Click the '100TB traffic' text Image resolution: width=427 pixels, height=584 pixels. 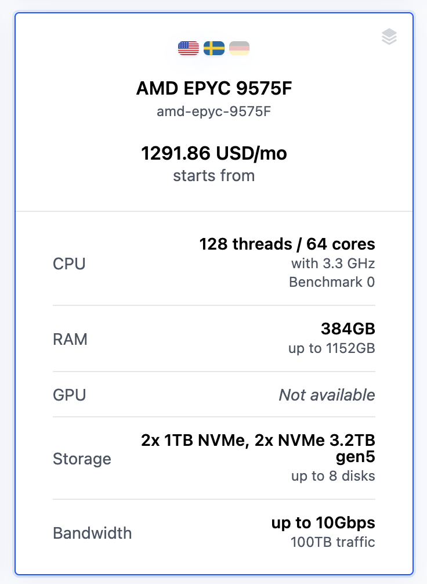coord(333,542)
